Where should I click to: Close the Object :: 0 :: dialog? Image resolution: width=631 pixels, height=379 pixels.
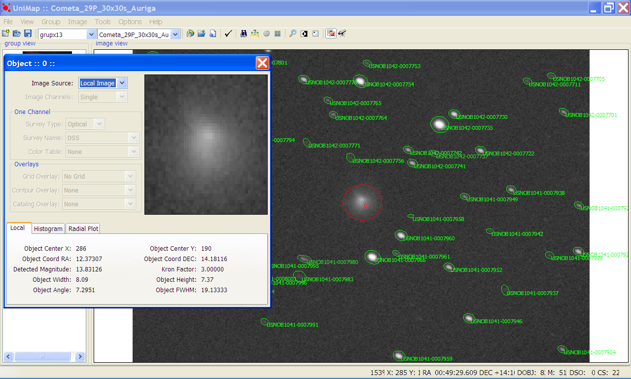tap(262, 63)
